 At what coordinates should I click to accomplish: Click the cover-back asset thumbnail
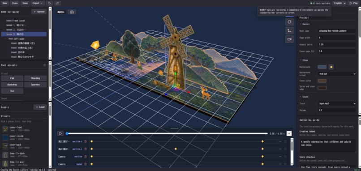[x=5, y=146]
